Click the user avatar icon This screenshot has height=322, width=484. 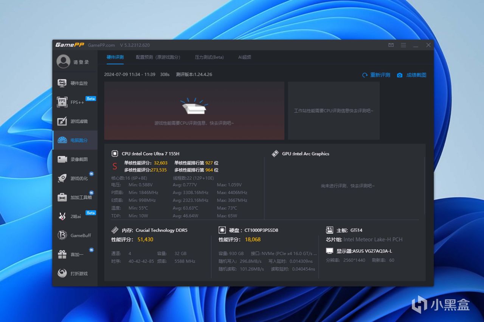pos(63,62)
